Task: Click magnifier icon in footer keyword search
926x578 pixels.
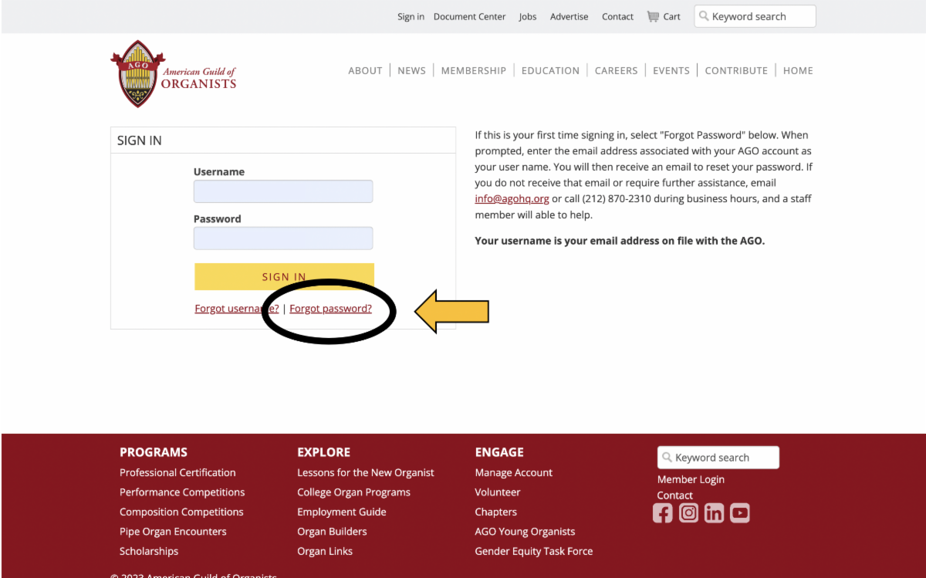Action: coord(667,458)
